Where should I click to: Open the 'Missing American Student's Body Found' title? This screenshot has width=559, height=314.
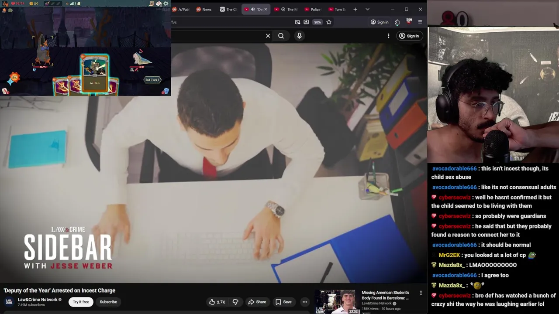[385, 295]
